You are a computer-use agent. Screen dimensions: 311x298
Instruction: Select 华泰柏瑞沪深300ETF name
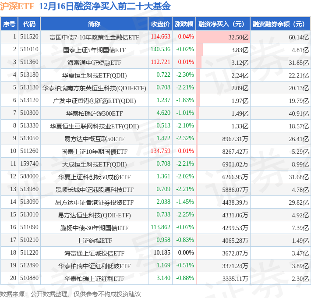tap(94, 114)
